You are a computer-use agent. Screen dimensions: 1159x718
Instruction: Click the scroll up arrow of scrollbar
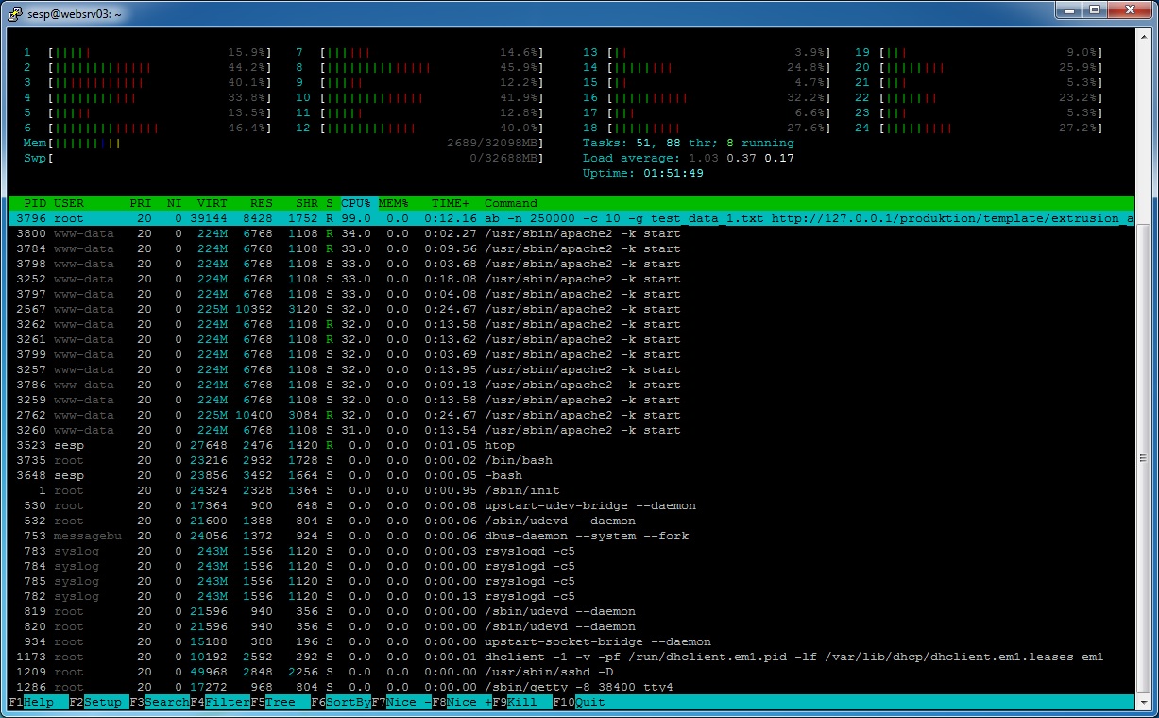point(1143,37)
